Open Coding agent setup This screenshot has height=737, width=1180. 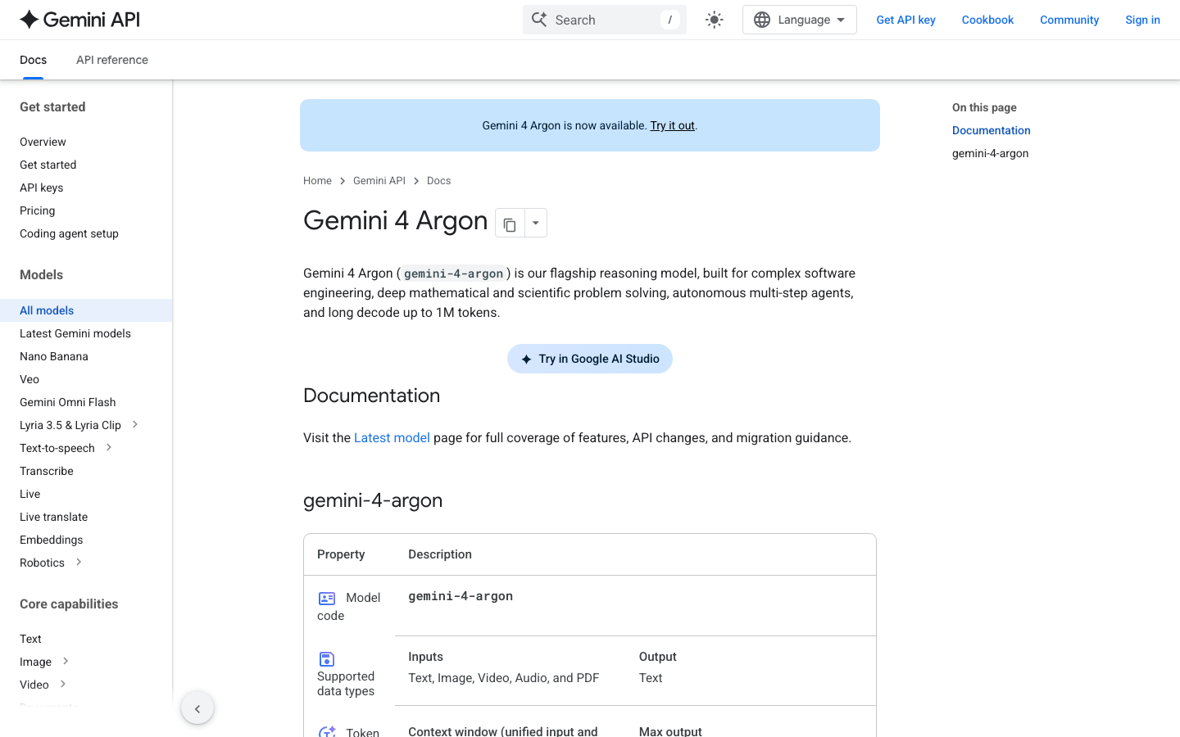click(69, 233)
